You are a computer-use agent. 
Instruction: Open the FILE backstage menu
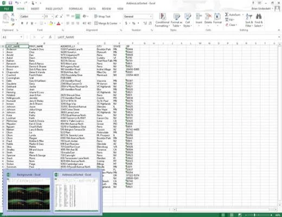(7, 9)
